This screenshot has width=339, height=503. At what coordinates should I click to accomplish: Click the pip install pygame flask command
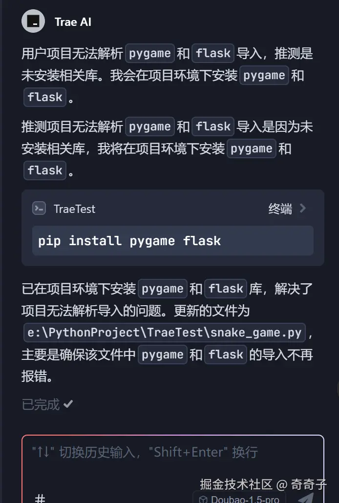coord(129,241)
